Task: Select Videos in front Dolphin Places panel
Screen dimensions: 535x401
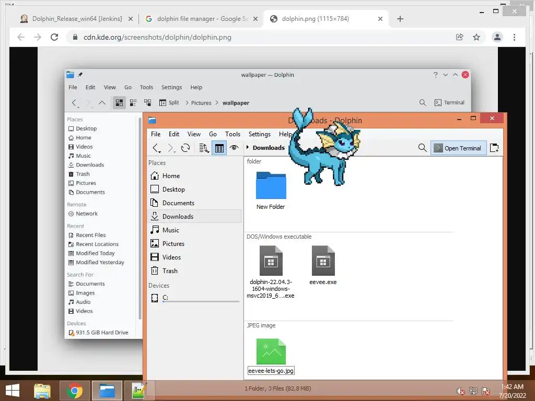Action: click(x=194, y=257)
